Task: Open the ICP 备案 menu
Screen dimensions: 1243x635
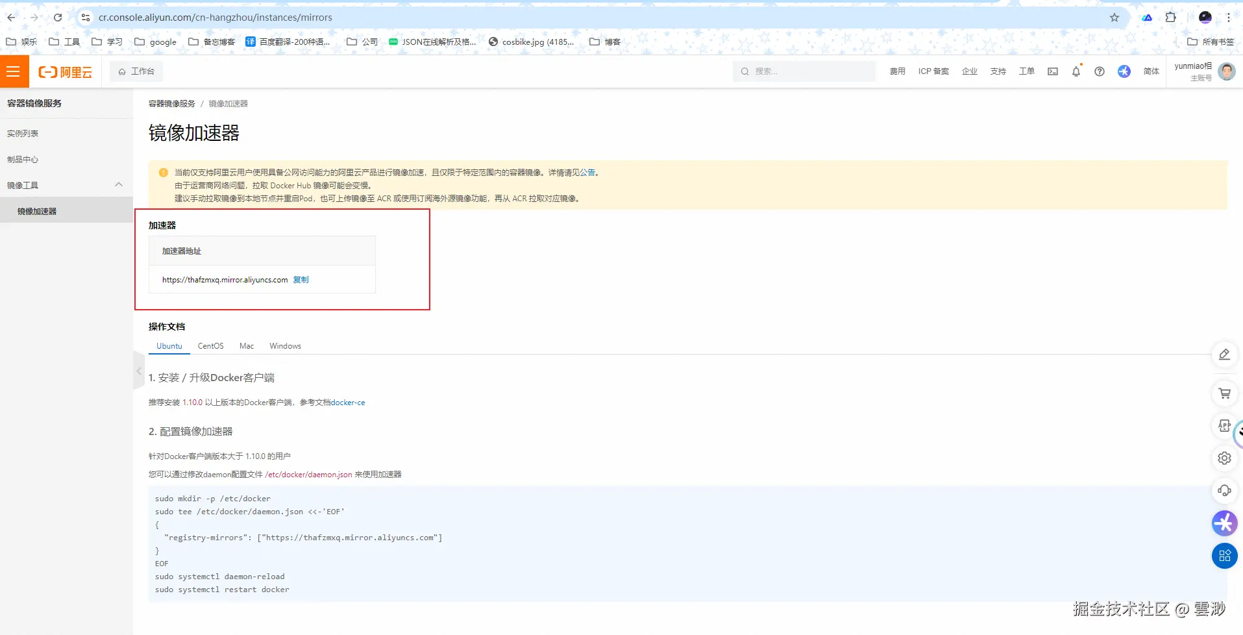Action: point(933,71)
